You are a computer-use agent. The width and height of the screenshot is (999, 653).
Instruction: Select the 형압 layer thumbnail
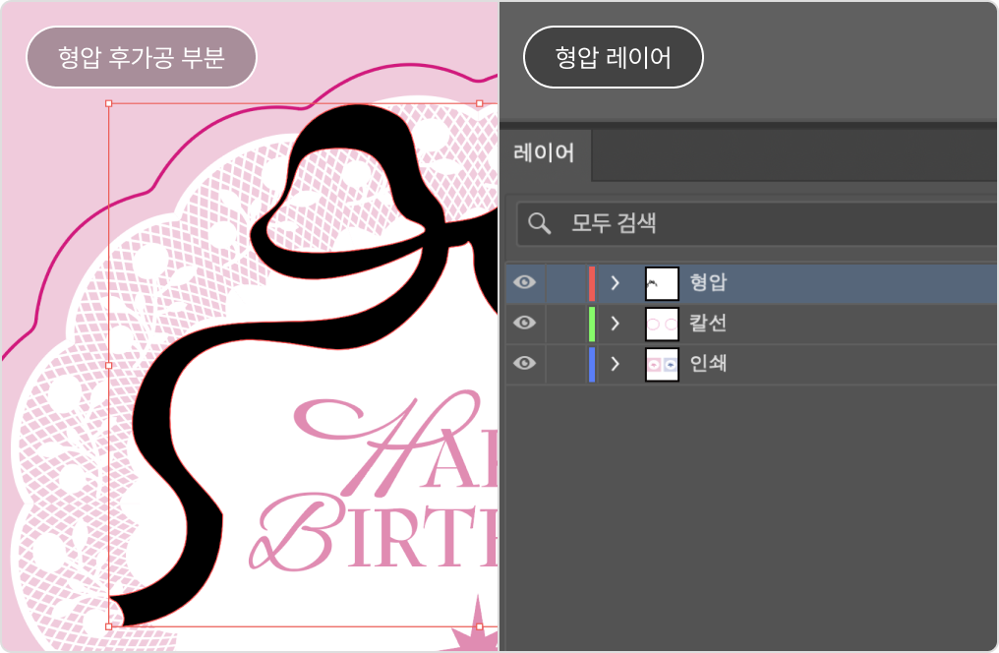662,283
